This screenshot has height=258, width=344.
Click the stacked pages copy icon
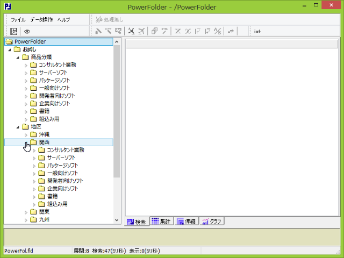(154, 31)
